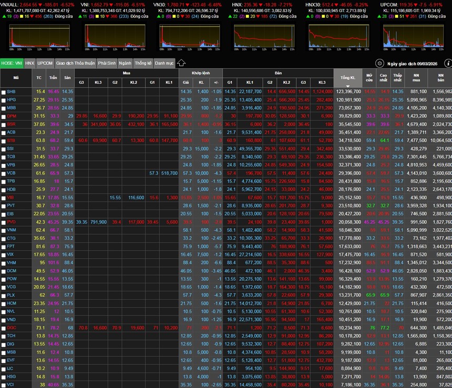Open the Thống kê statistics tab
Image resolution: width=452 pixels, height=388 pixels.
click(x=143, y=63)
